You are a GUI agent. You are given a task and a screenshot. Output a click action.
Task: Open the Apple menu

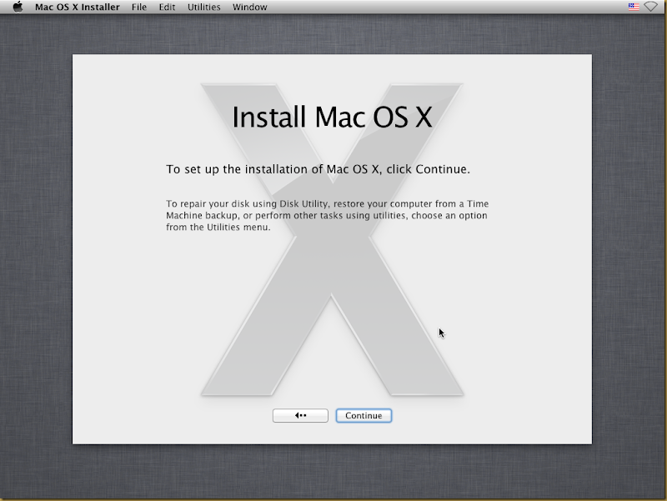pos(18,7)
